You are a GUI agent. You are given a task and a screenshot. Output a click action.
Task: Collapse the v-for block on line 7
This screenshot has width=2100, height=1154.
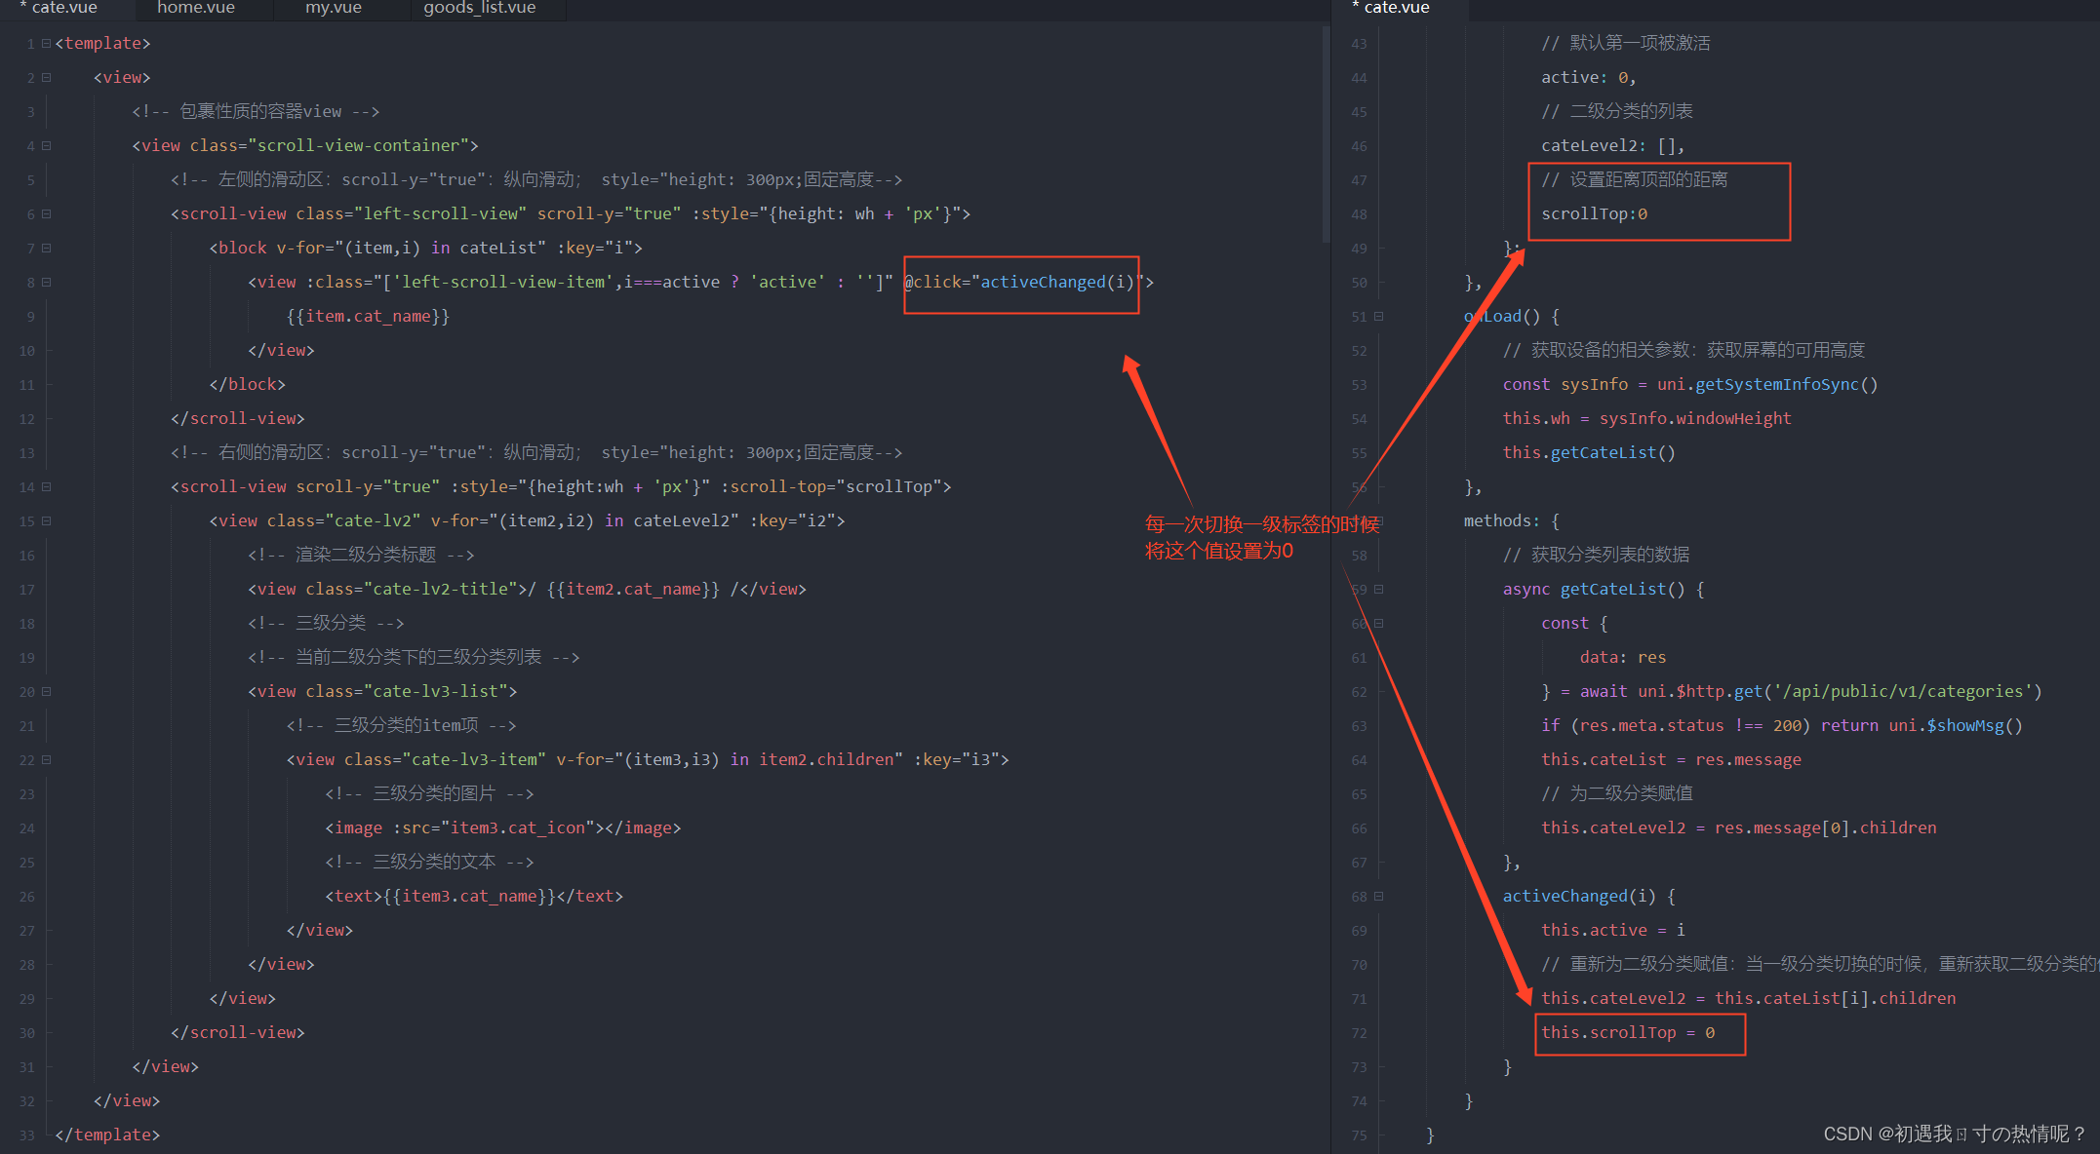click(x=46, y=249)
